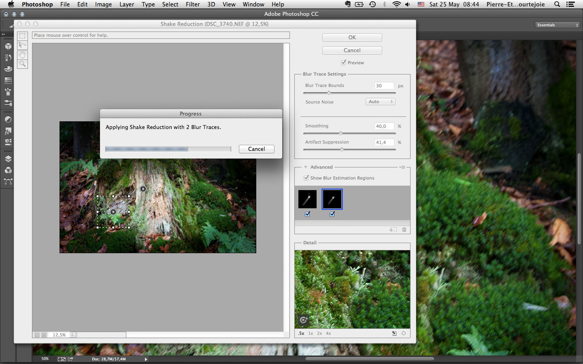
Task: Open the History panel icon
Action: [x=8, y=57]
